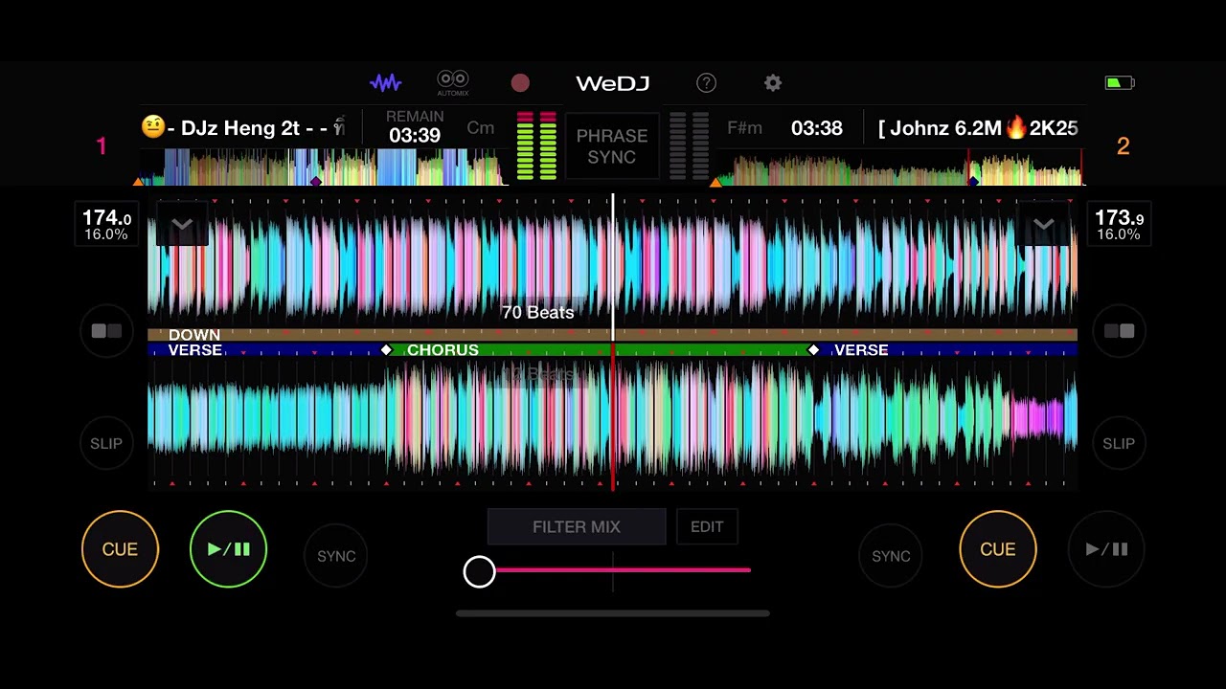Click the CHORUS phrase segment

pos(600,350)
